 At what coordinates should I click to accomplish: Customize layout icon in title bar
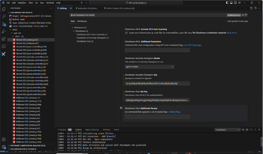click(239, 3)
